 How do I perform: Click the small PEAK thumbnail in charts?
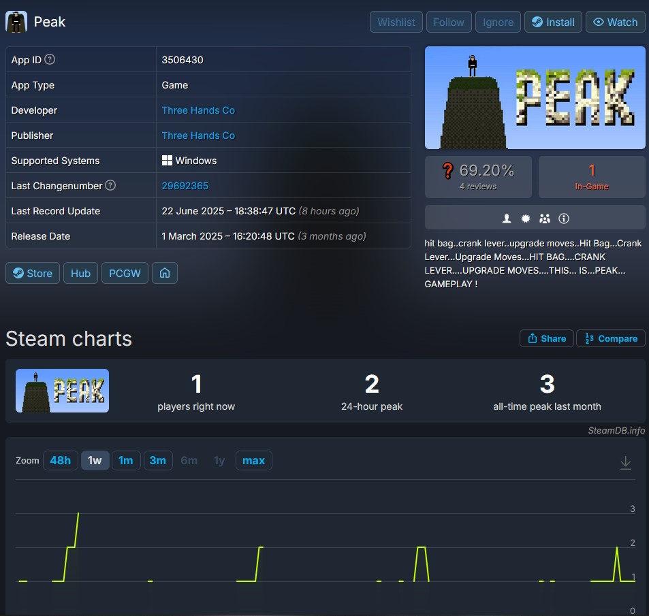click(x=62, y=391)
